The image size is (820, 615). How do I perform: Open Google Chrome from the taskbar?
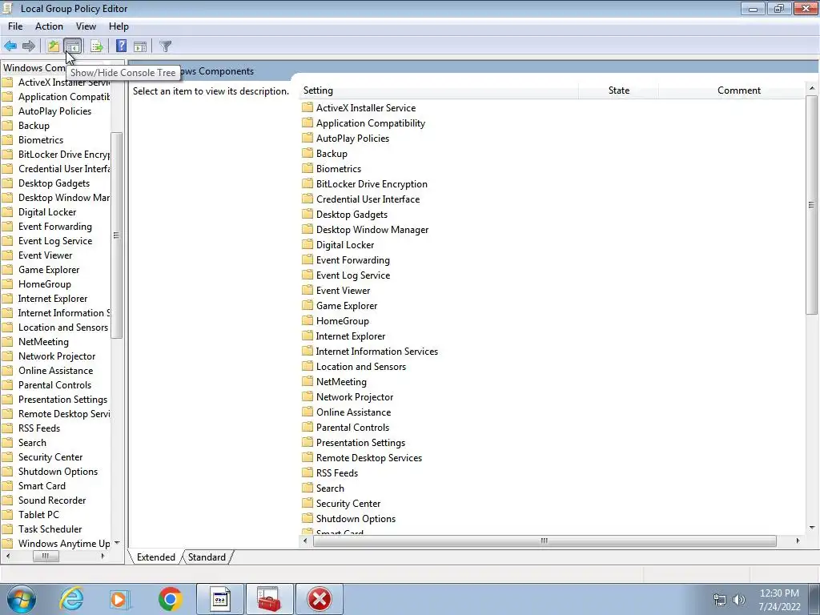tap(170, 599)
